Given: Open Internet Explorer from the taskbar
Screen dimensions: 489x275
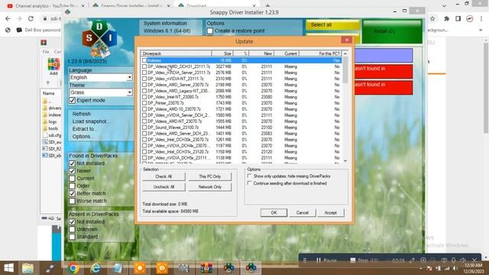Looking at the screenshot, I should [x=96, y=268].
